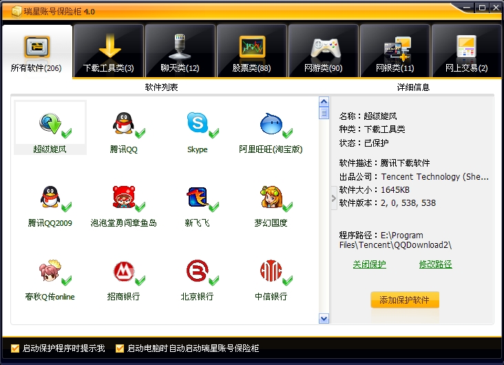Viewport: 504px width, 365px height.
Task: Click the 关闭保护 link
Action: point(369,264)
